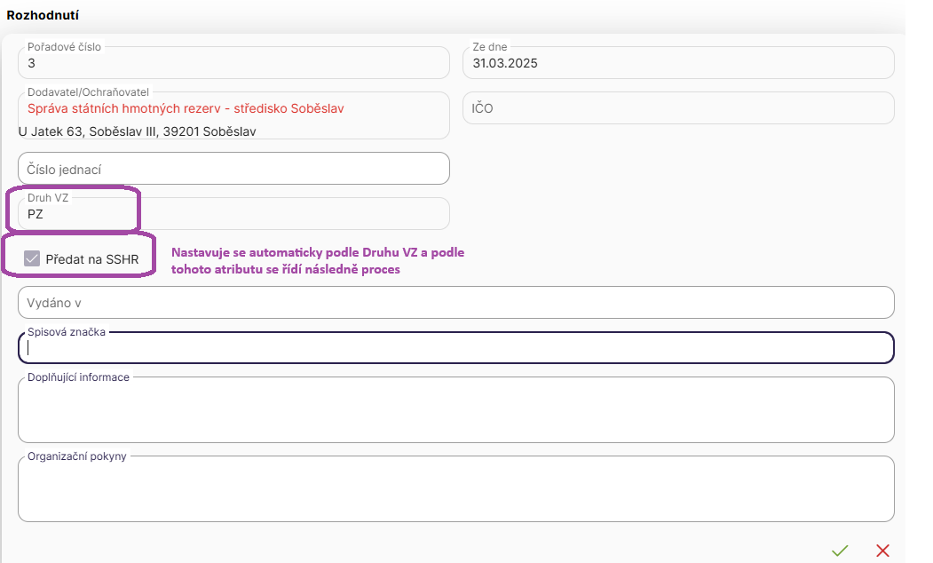933x563 pixels.
Task: Click the Rozhodnutí section heading
Action: 45,16
